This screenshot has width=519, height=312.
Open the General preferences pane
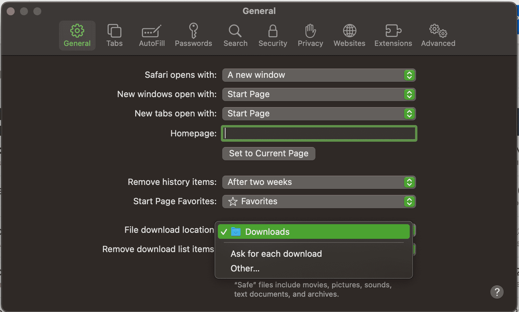point(77,36)
